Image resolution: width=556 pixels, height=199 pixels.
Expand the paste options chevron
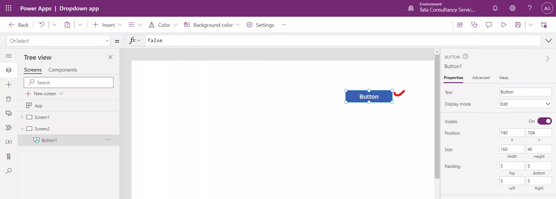(x=80, y=25)
